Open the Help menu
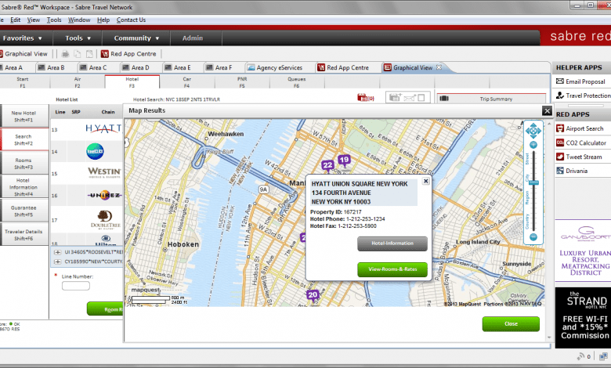 (x=103, y=20)
